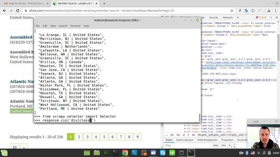The height and width of the screenshot is (157, 280).
Task: Toggle the :hov element state panel
Action: [x=216, y=145]
